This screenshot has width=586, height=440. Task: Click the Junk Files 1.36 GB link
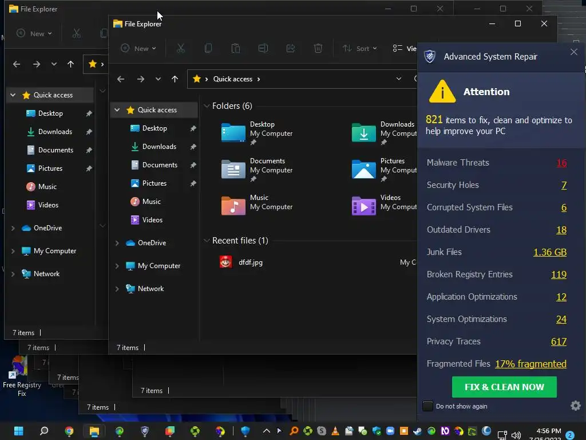[x=550, y=252]
